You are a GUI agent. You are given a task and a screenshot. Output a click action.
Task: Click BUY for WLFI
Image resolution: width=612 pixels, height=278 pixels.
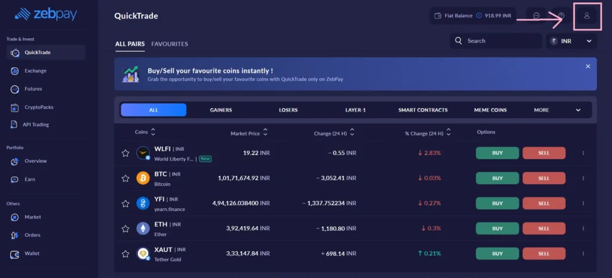497,153
